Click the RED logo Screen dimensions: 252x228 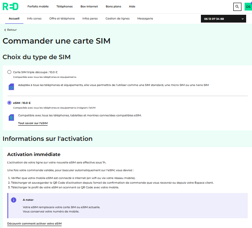click(11, 7)
